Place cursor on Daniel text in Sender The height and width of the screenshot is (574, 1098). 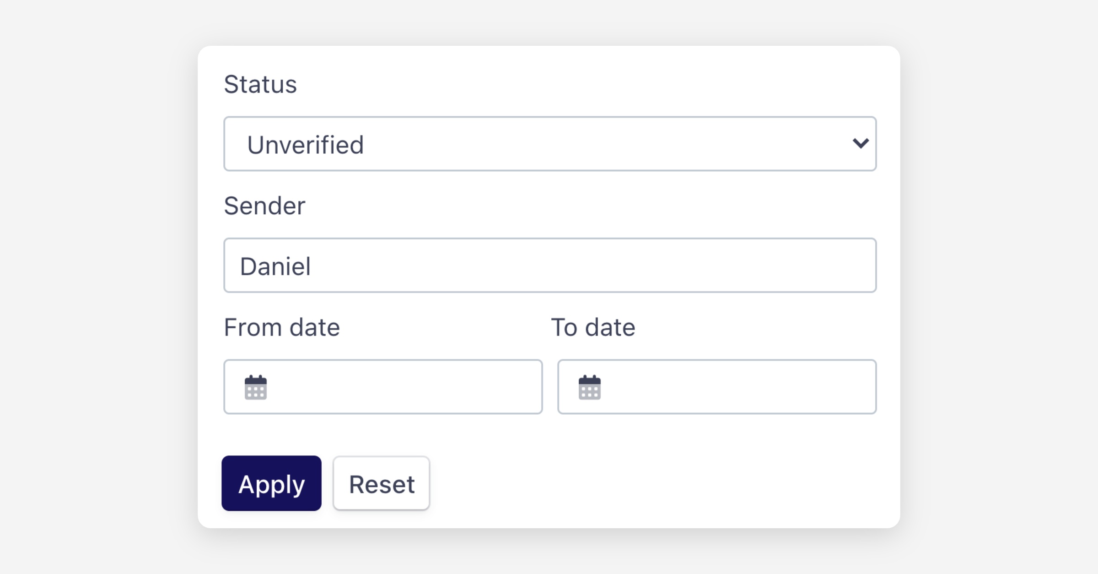tap(275, 266)
